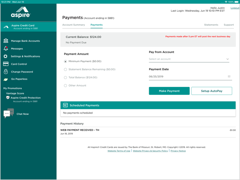Click the Aspire logo
This screenshot has height=180, width=240.
pyautogui.click(x=20, y=12)
